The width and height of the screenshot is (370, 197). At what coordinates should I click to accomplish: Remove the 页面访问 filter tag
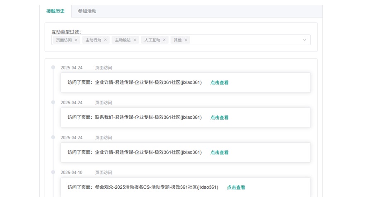76,40
